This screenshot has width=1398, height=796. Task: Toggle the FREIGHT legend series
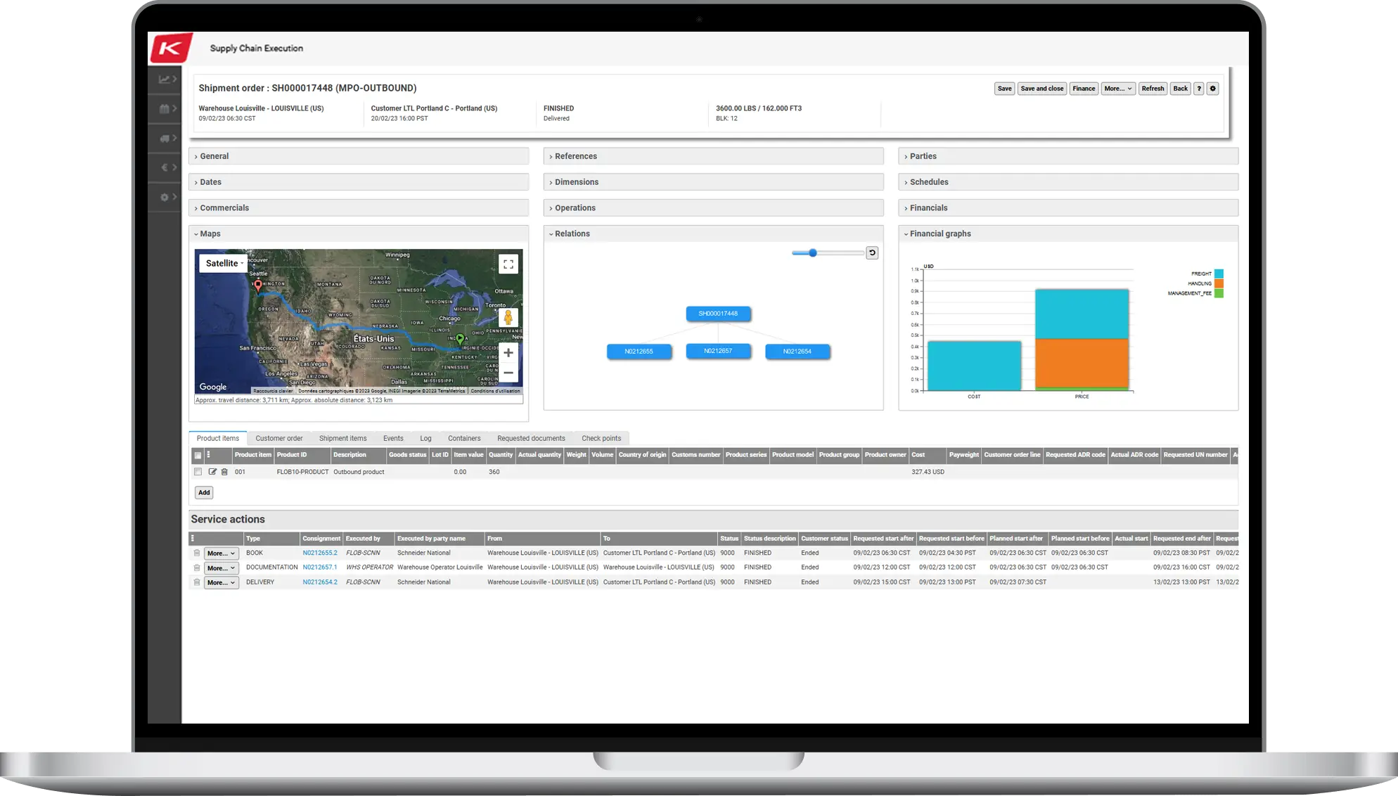(1218, 274)
